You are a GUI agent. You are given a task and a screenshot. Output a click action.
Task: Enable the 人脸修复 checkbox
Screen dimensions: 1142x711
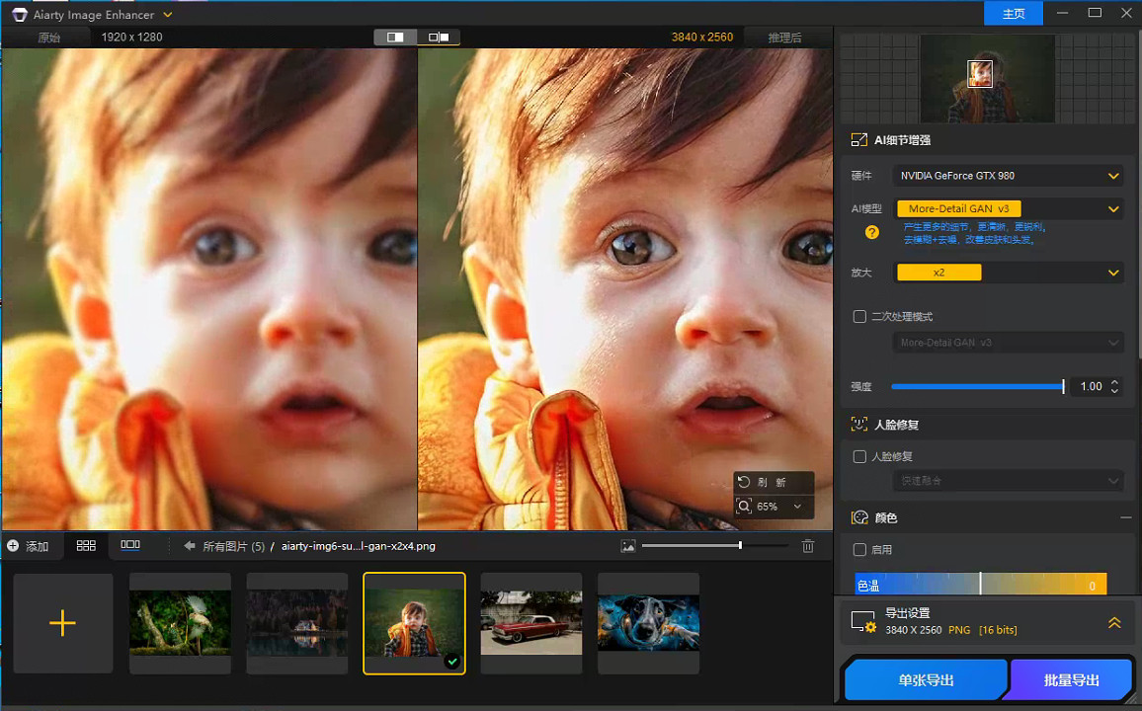pos(858,455)
